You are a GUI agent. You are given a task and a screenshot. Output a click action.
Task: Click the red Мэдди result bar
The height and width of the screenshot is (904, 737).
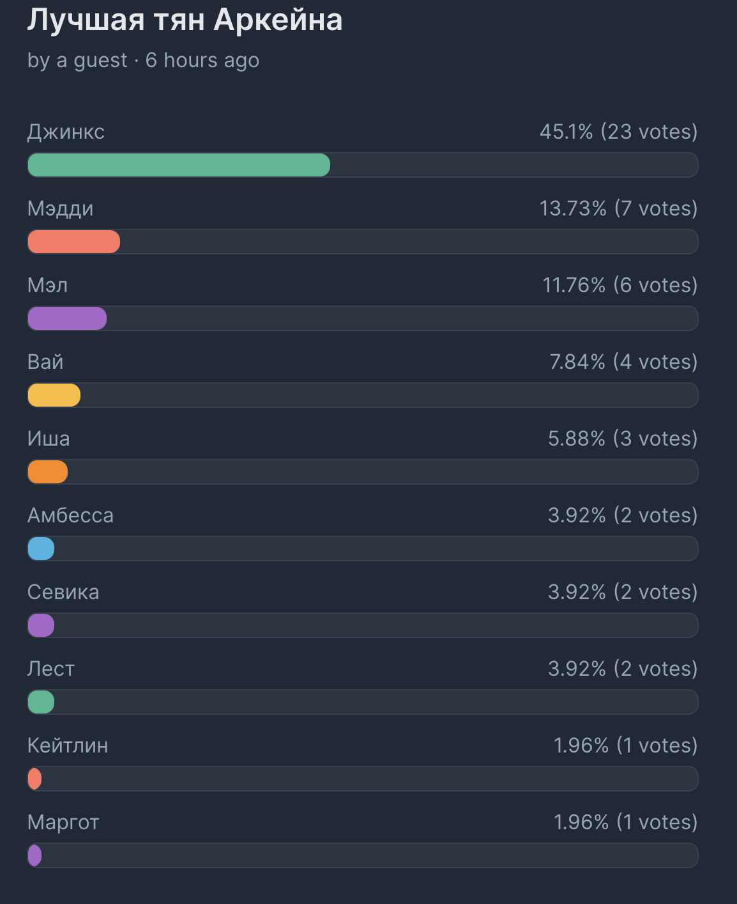pos(73,242)
